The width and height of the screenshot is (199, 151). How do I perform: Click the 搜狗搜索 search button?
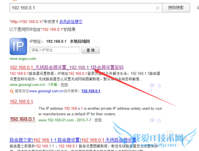[176, 8]
